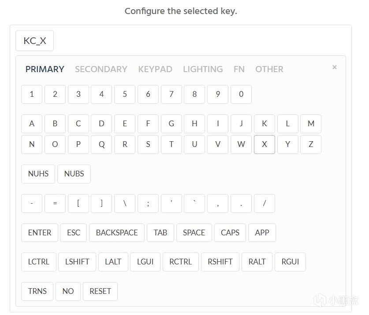Select the OTHER tab
Viewport: 369px width, 315px height.
click(269, 69)
